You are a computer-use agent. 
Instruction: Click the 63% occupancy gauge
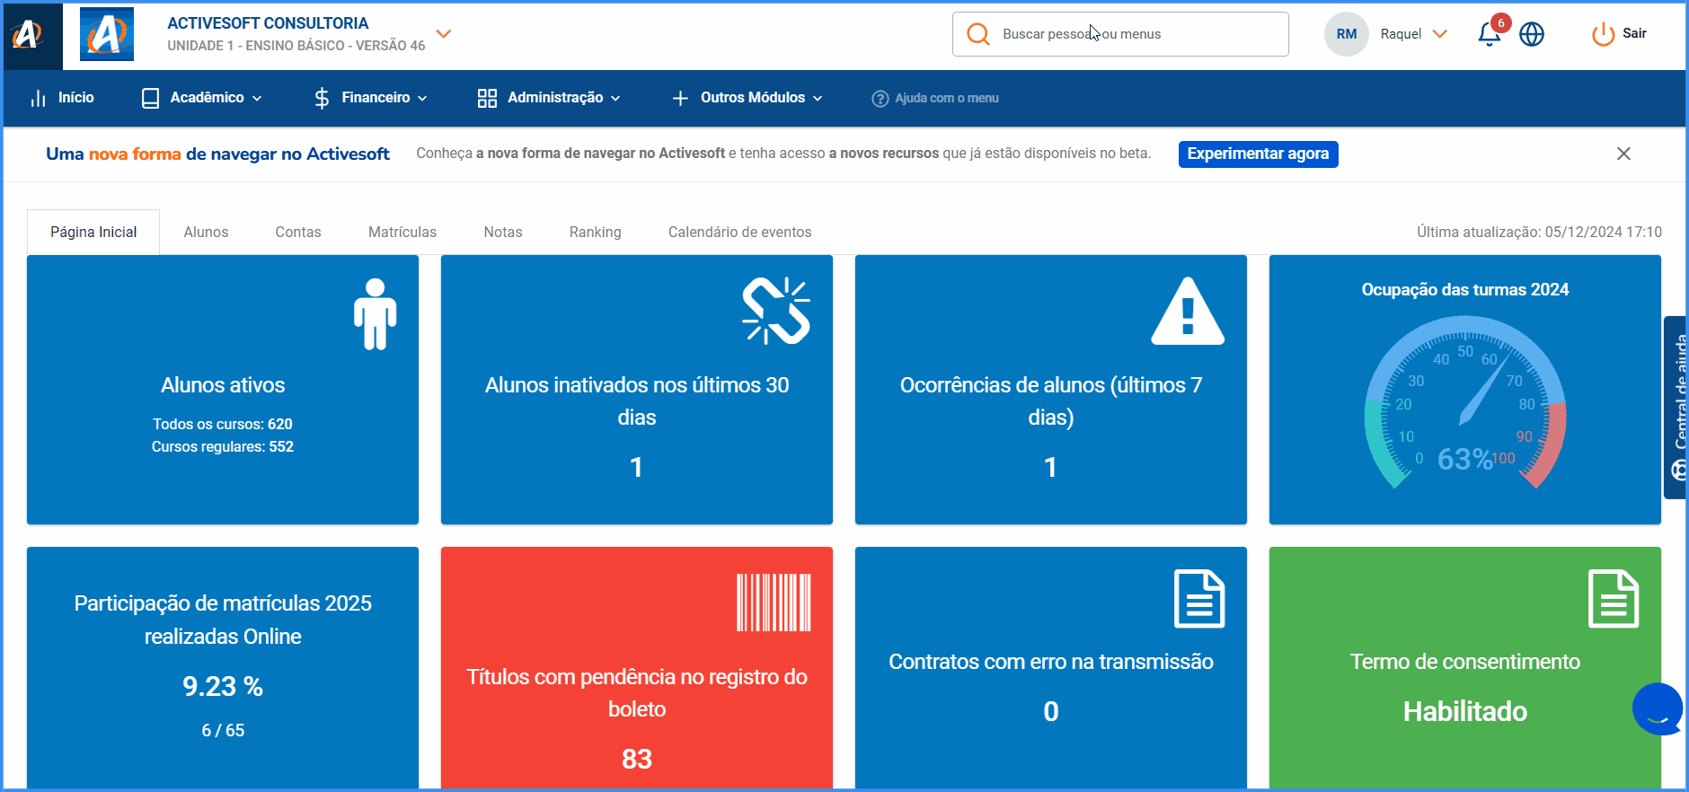(x=1465, y=401)
